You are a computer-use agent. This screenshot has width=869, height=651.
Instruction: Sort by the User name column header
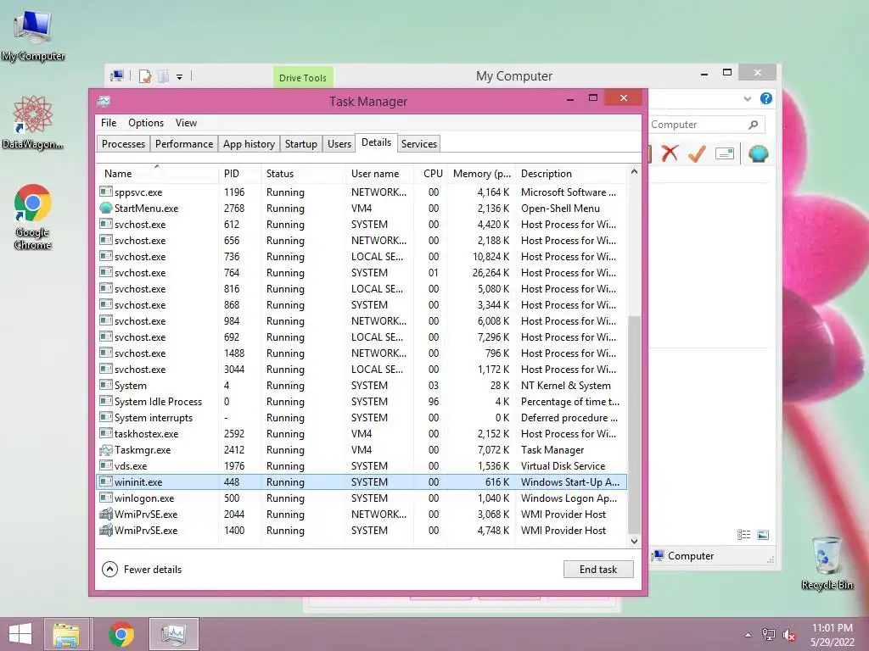click(379, 173)
